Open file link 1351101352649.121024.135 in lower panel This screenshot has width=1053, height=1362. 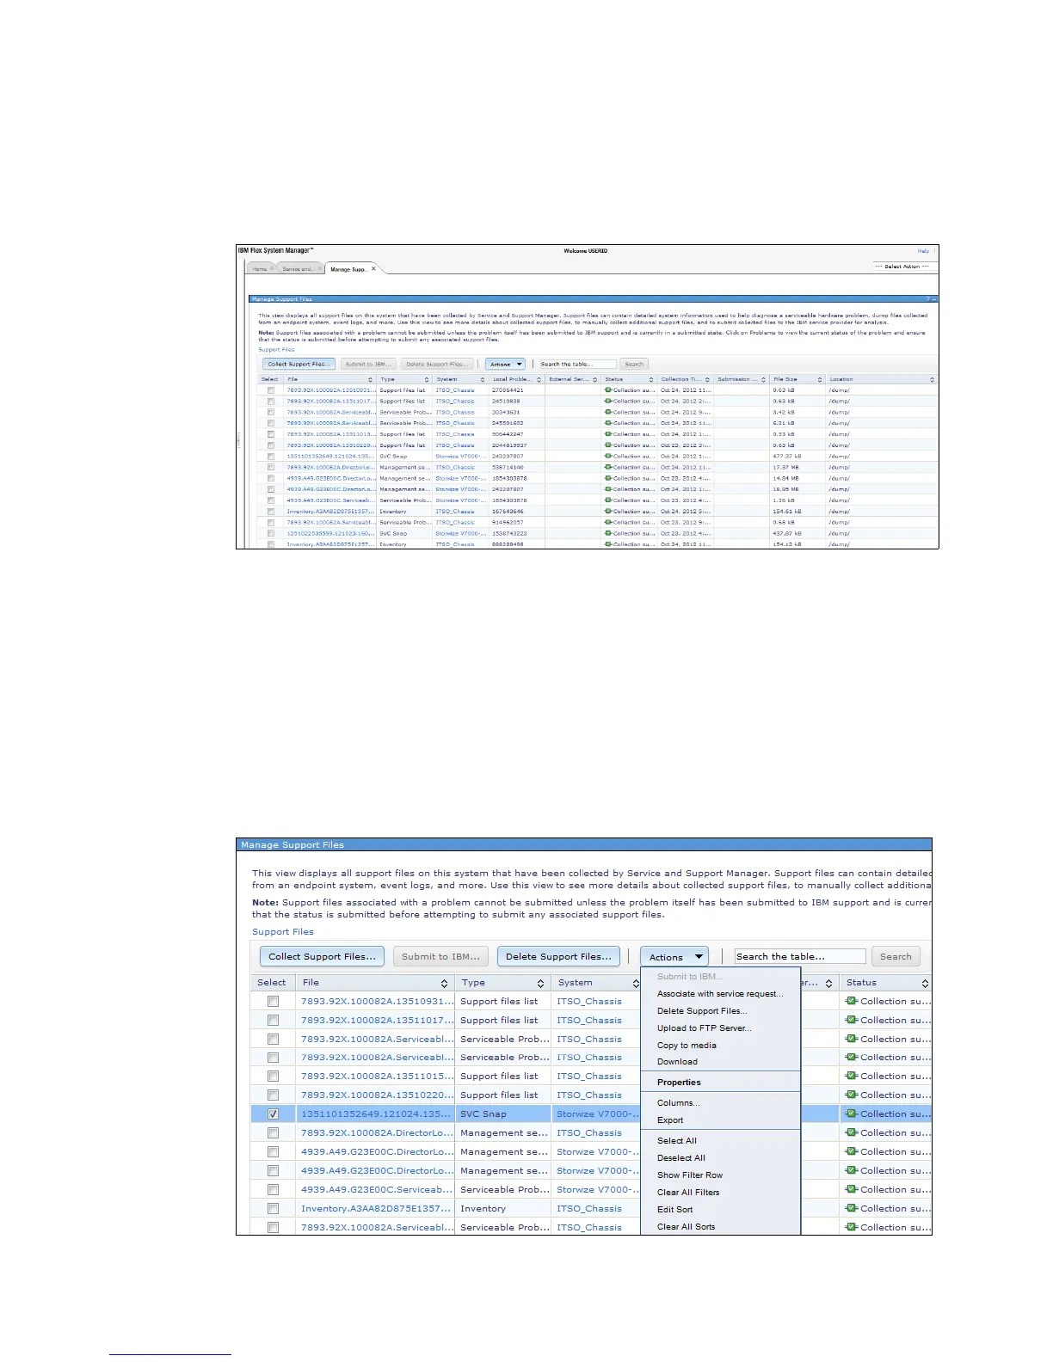point(375,1114)
